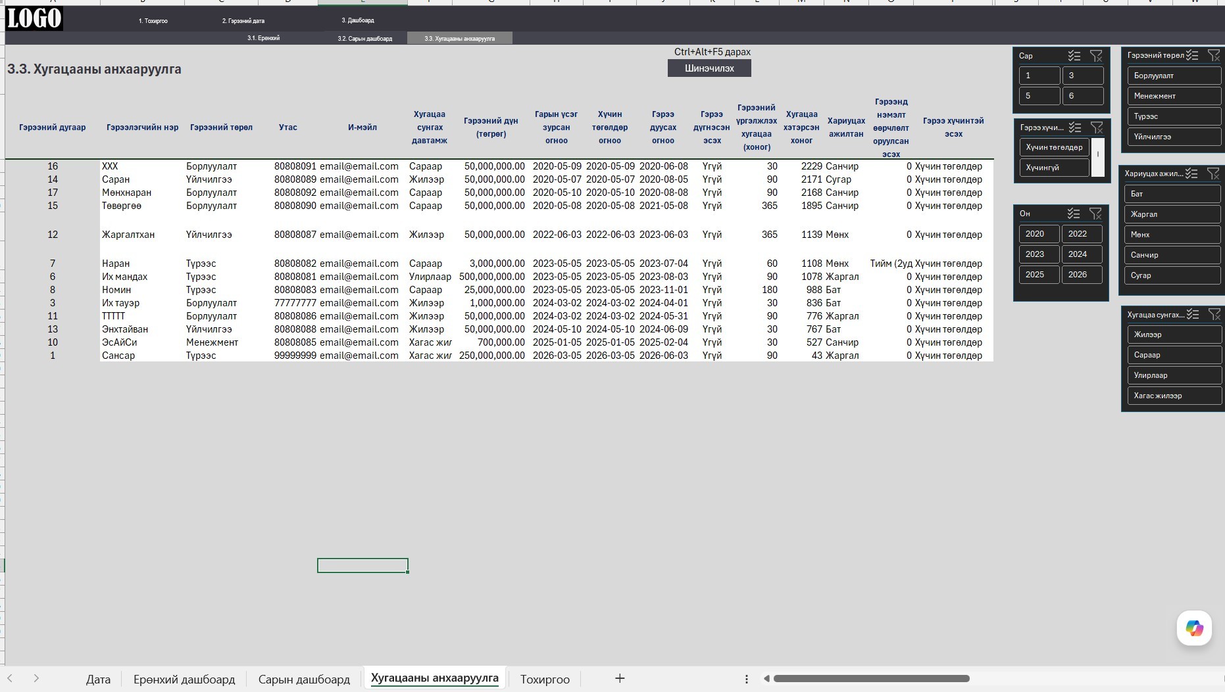Viewport: 1225px width, 692px height.
Task: Click the horizontal scroll left arrow
Action: (766, 678)
